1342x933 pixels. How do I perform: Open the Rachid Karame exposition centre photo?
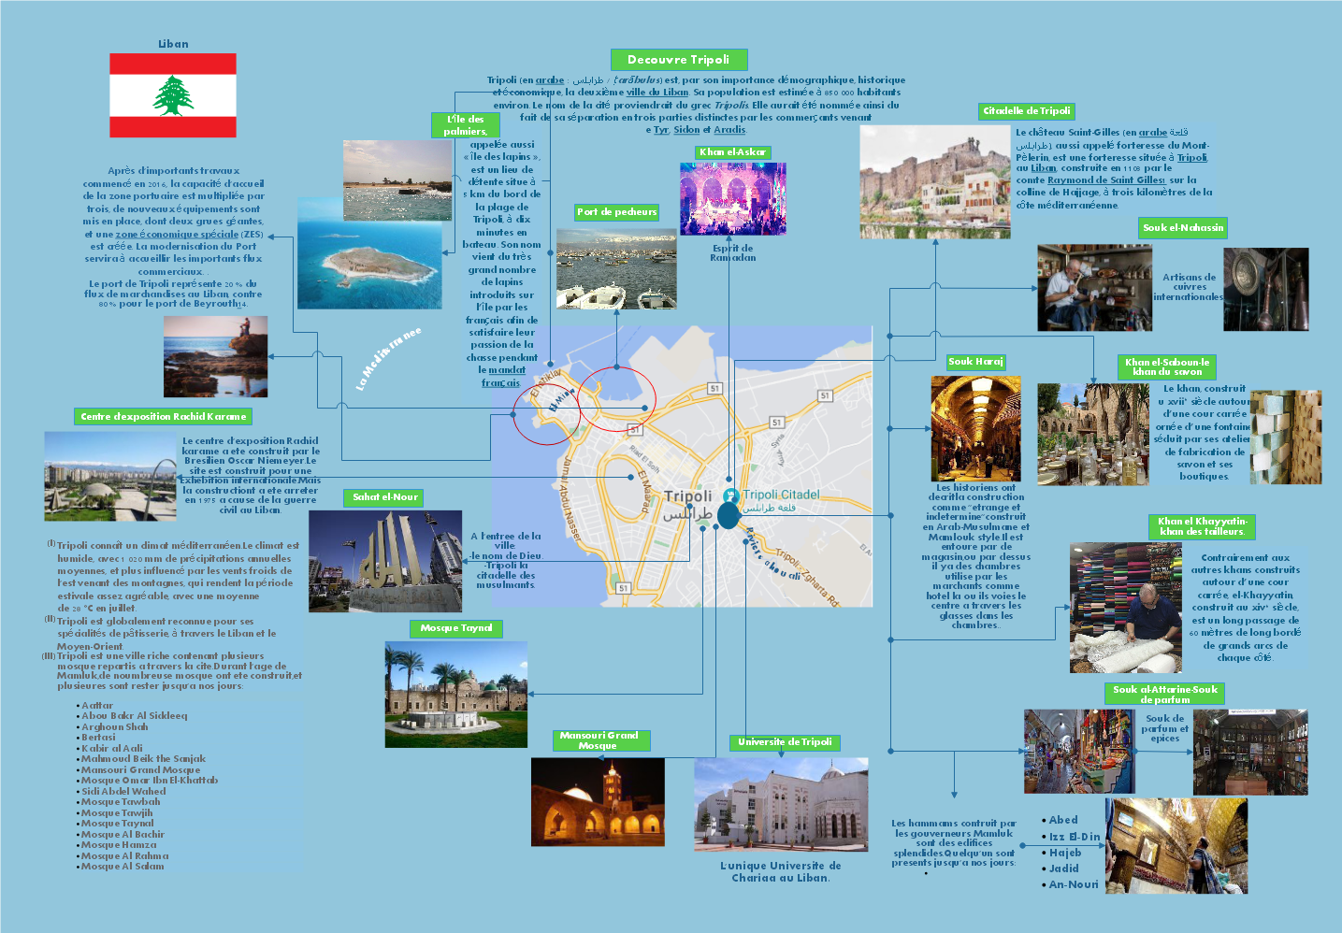coord(110,476)
